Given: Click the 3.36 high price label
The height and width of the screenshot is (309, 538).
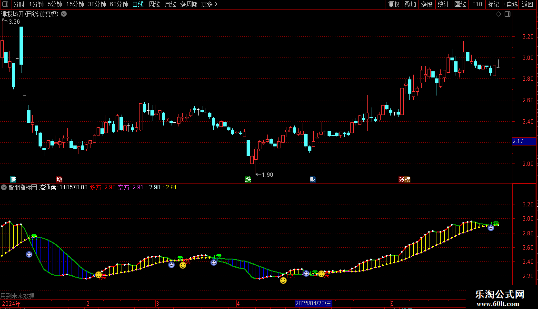Looking at the screenshot, I should pos(14,22).
